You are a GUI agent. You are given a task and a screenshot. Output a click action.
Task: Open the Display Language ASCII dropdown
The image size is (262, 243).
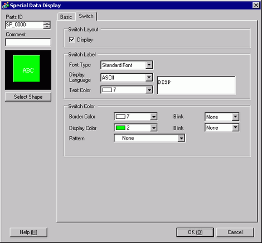pyautogui.click(x=127, y=78)
